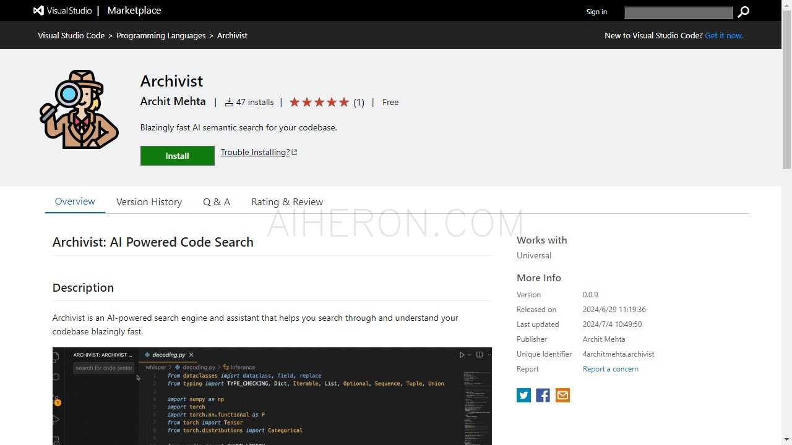This screenshot has width=792, height=445.
Task: Install the Archivist extension
Action: click(x=178, y=156)
